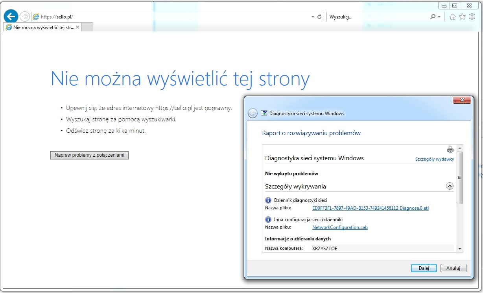The height and width of the screenshot is (293, 483).
Task: Click Back arrow in diagnostics dialog
Action: [253, 113]
